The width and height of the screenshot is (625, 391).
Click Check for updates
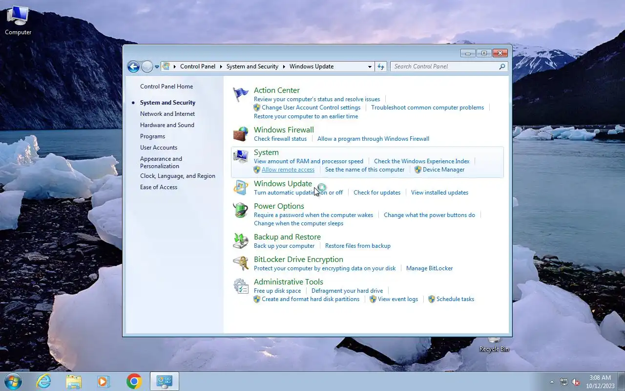377,193
